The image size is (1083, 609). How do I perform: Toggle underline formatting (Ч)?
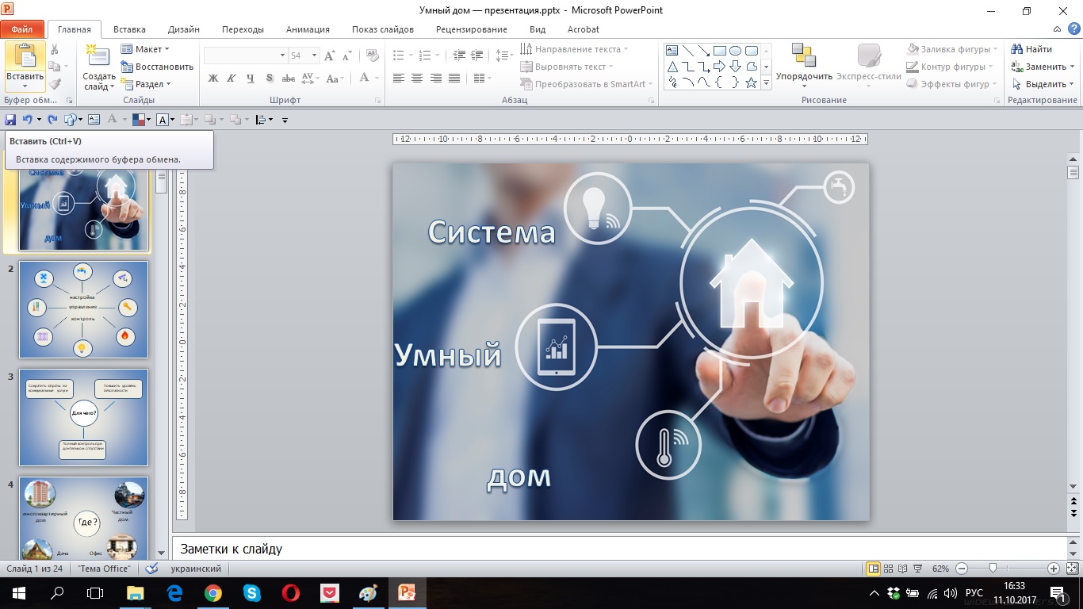(251, 78)
